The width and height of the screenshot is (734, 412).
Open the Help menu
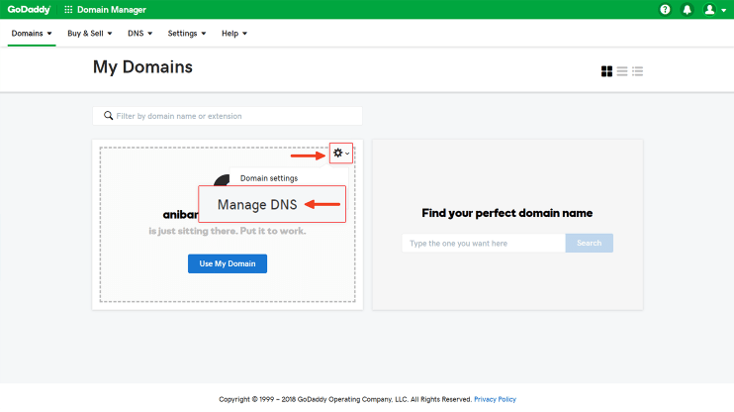coord(234,34)
